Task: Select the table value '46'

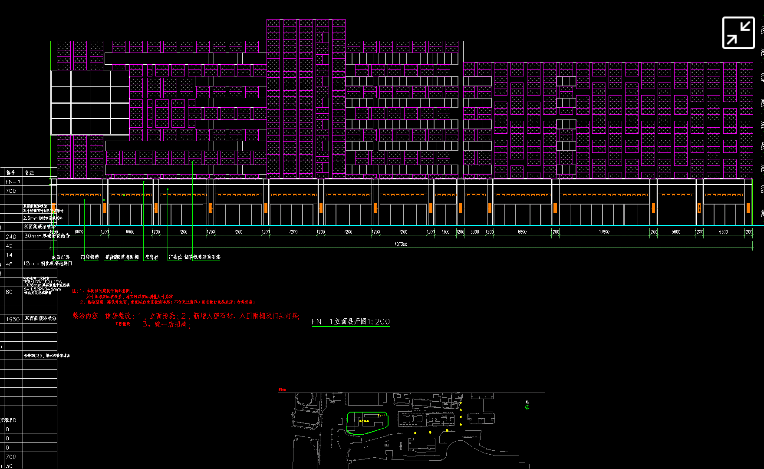Action: click(9, 264)
